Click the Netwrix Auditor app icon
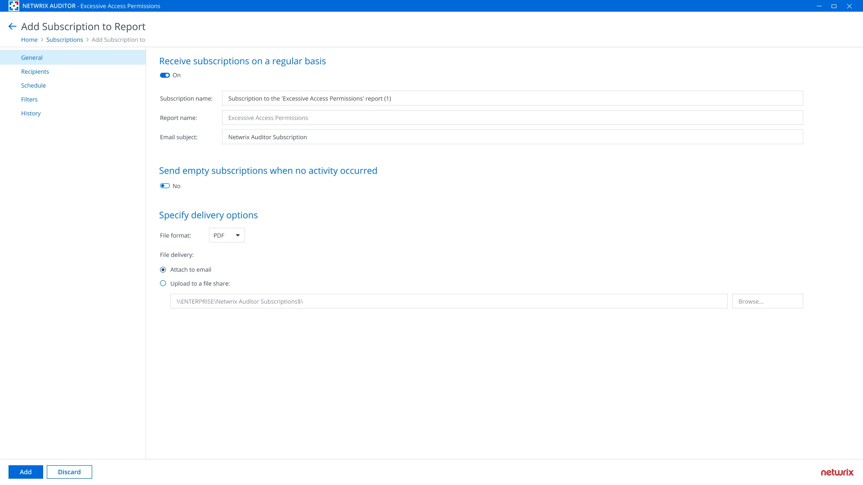The image size is (863, 485). point(13,6)
